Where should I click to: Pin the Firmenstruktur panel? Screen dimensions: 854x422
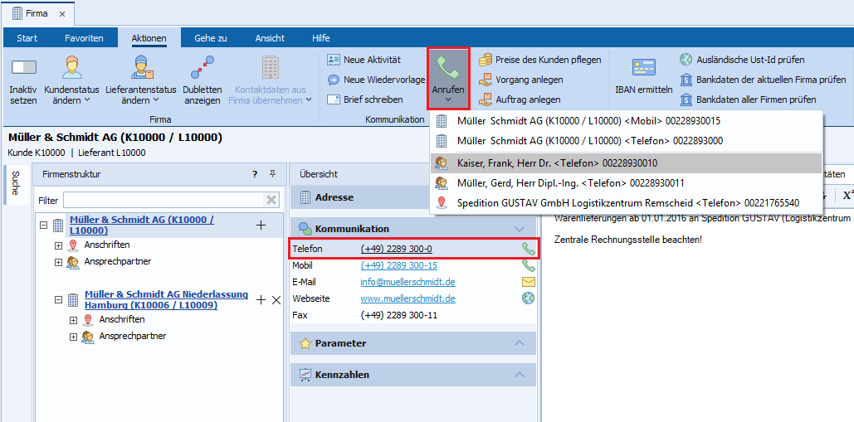(x=272, y=174)
